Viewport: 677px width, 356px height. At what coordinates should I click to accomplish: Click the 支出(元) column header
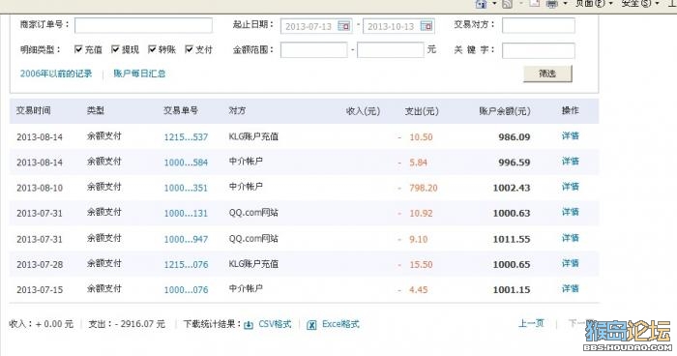pos(422,111)
